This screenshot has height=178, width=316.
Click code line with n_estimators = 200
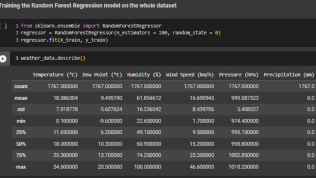[121, 33]
